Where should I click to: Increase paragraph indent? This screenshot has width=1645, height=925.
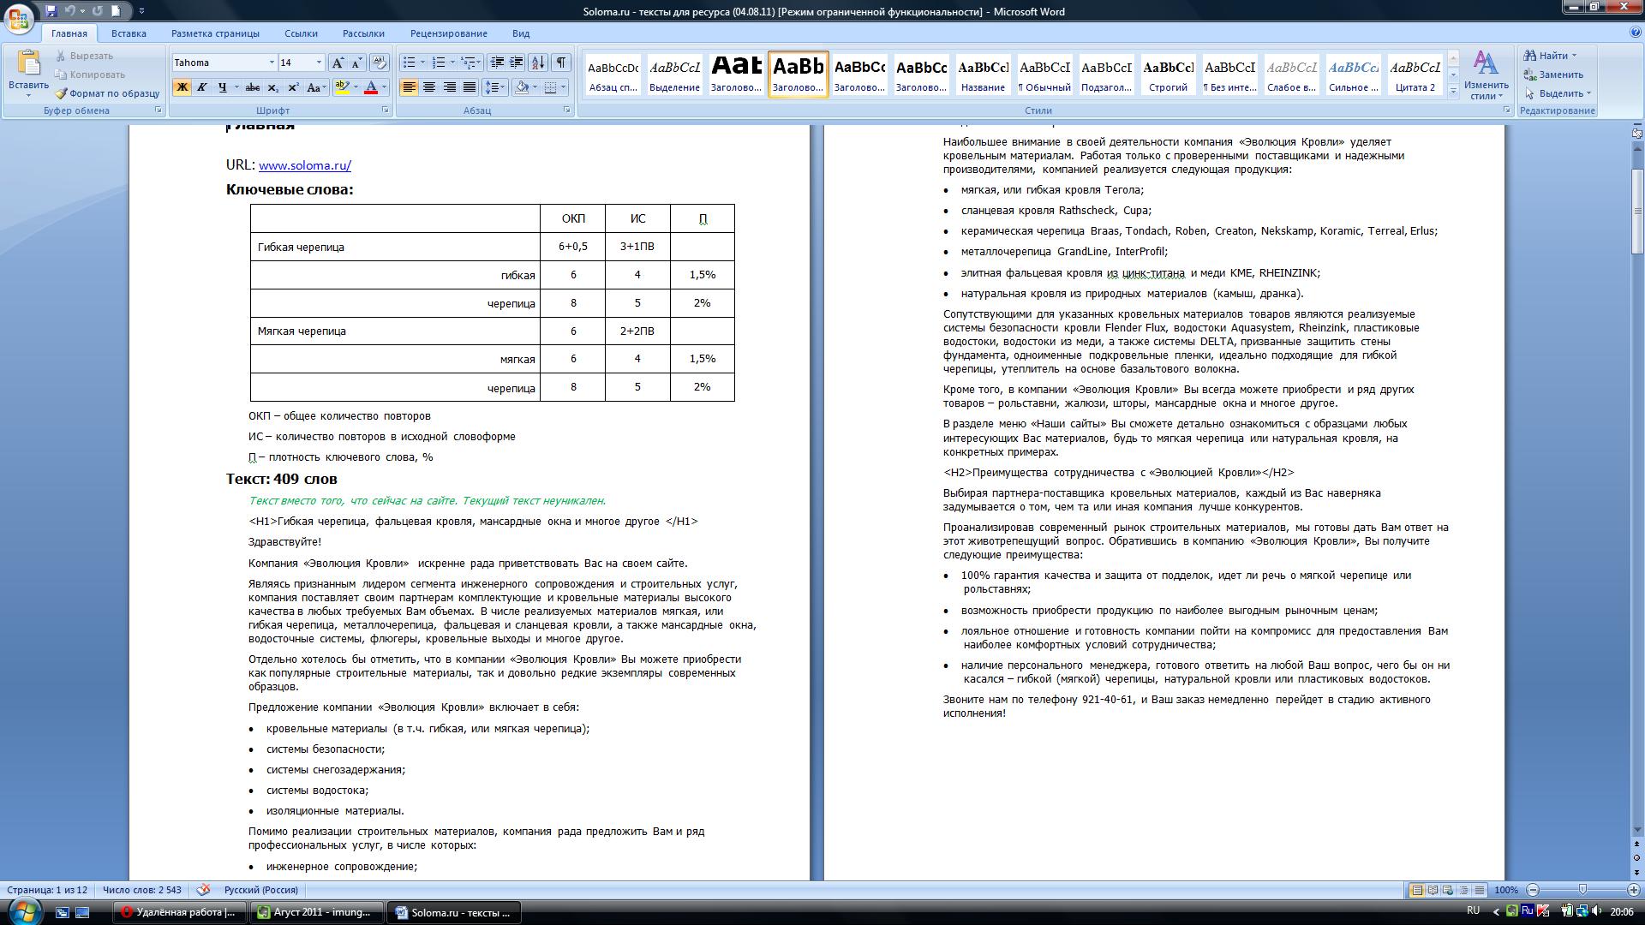coord(517,63)
